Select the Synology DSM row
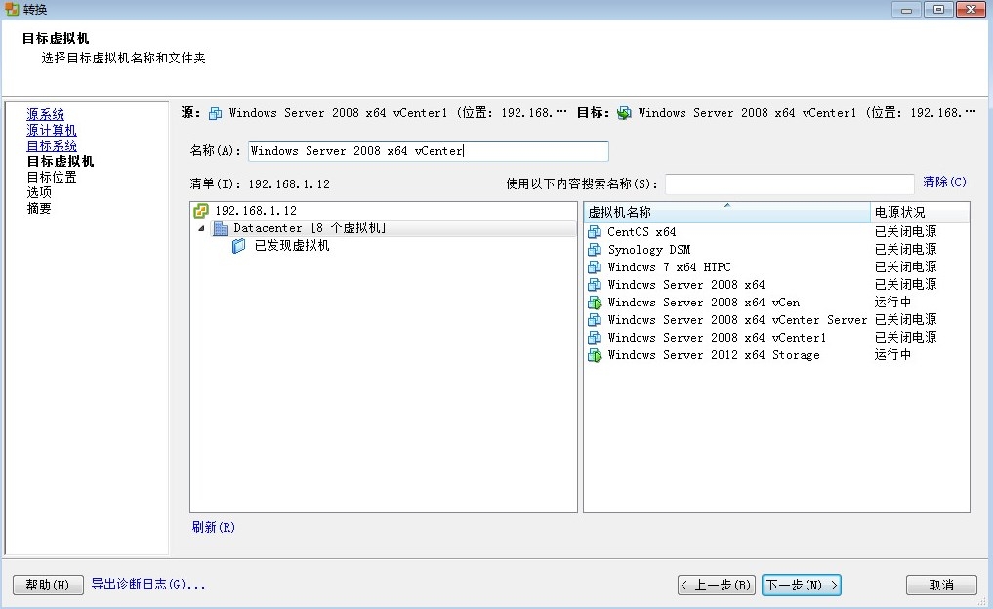The width and height of the screenshot is (993, 609). point(776,250)
